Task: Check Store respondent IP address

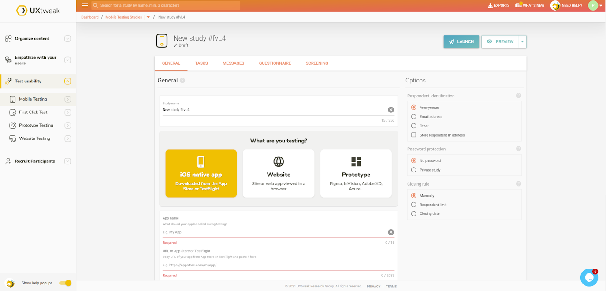Action: [413, 135]
